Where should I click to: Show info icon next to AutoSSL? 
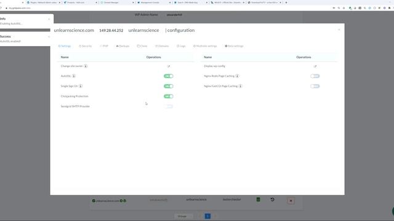(74, 76)
